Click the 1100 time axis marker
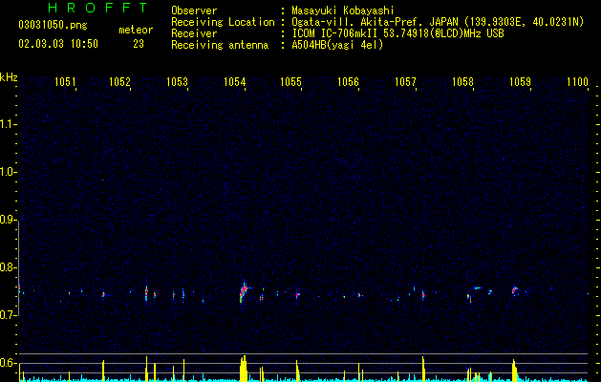Viewport: 601px width, 382px height. (577, 82)
